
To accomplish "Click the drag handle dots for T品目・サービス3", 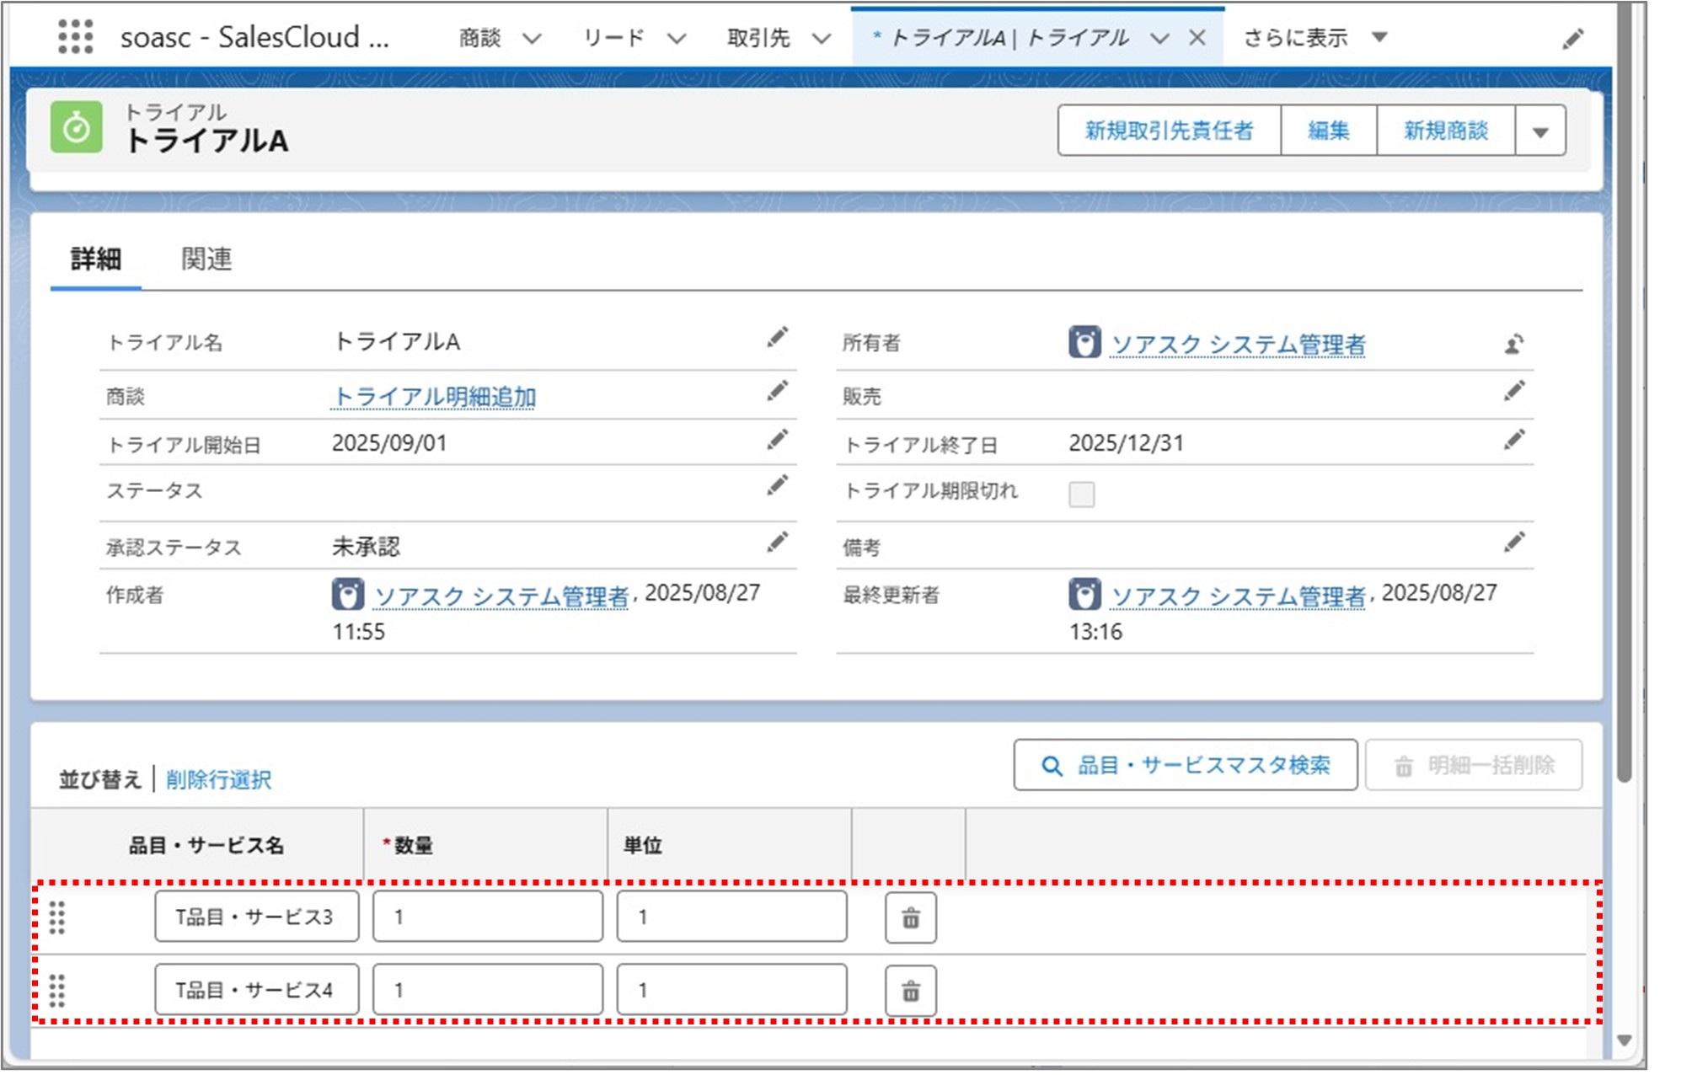I will click(57, 917).
